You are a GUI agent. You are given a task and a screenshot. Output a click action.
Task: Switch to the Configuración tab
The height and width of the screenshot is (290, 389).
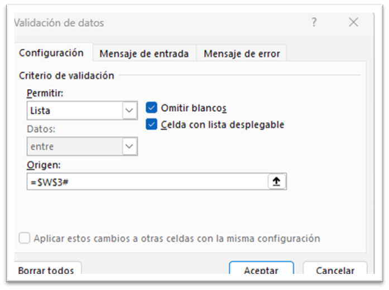51,53
